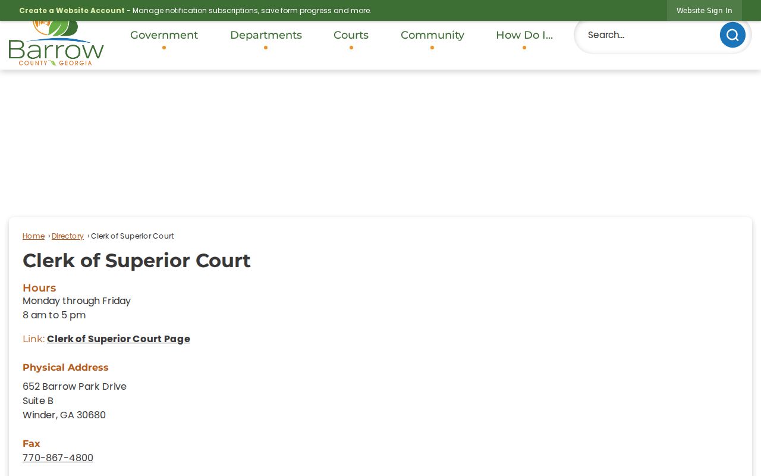Screen dimensions: 761x476
Task: Open the Government menu
Action: [164, 35]
